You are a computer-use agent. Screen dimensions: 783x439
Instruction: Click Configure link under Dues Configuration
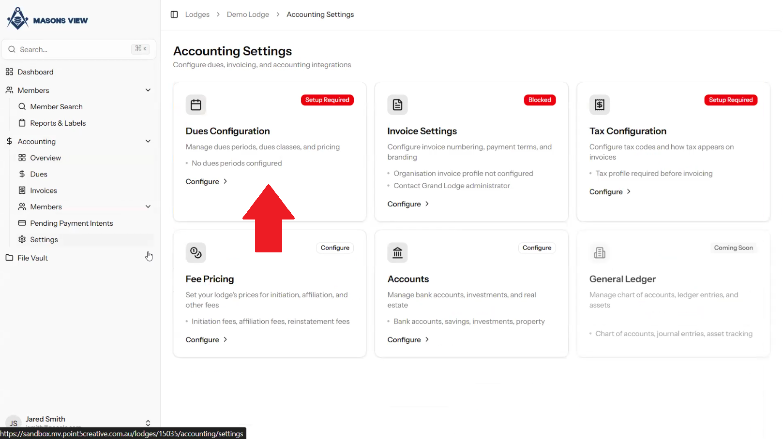point(207,182)
